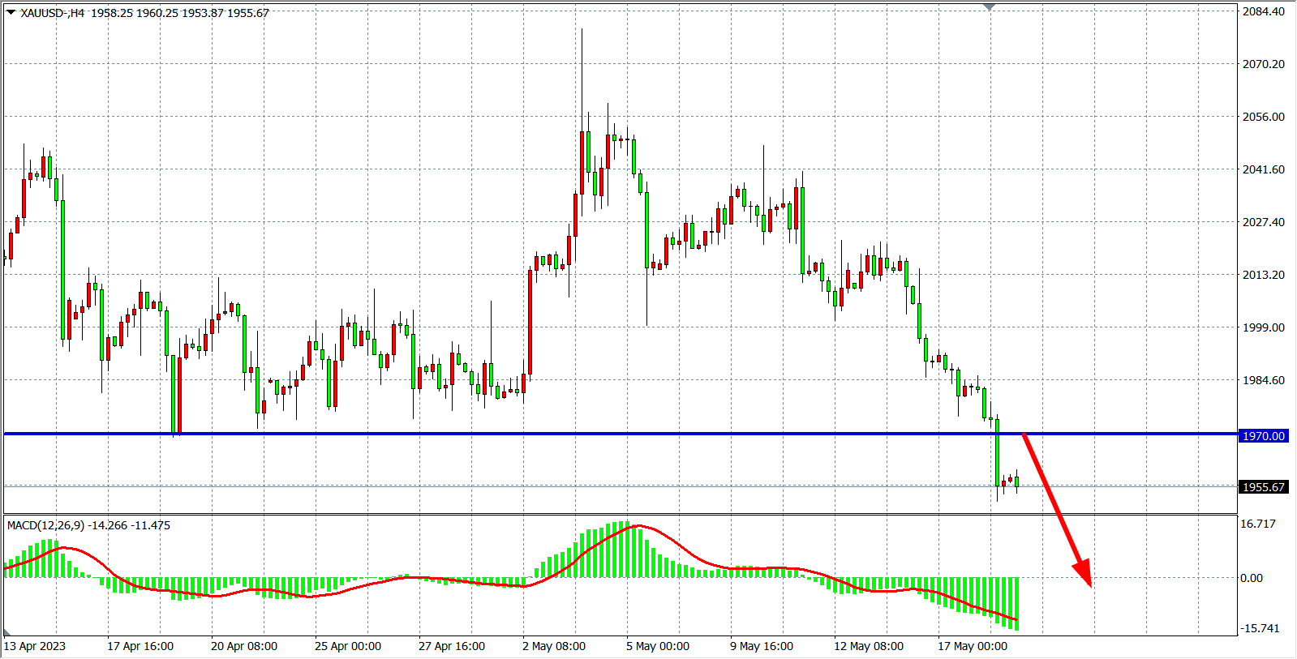The image size is (1297, 659).
Task: Click the 13 Apr 2023 date label
Action: (x=35, y=646)
